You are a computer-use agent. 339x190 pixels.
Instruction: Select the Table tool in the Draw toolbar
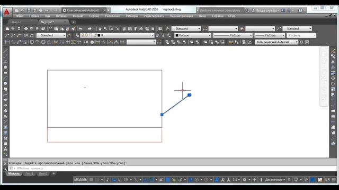[6, 144]
